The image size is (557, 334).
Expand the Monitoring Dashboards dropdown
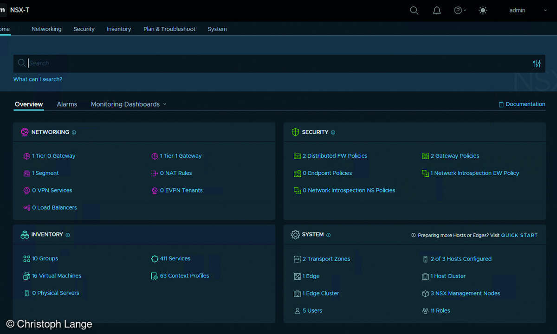point(129,104)
